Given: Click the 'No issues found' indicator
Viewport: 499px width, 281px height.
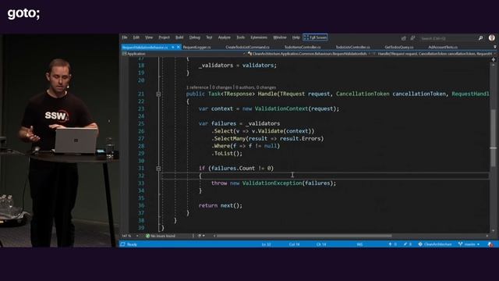Looking at the screenshot, I should click(161, 236).
